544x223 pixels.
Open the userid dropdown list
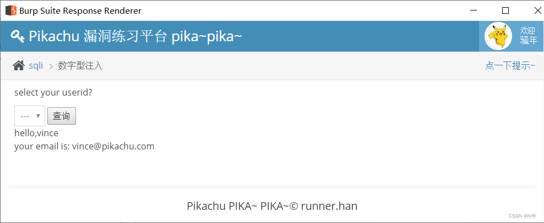(29, 116)
